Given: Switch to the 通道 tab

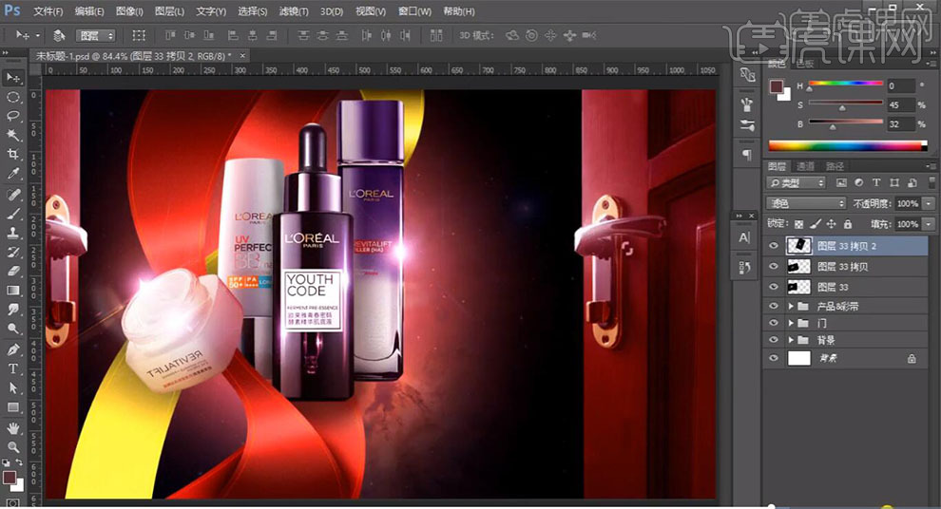Looking at the screenshot, I should coord(805,166).
